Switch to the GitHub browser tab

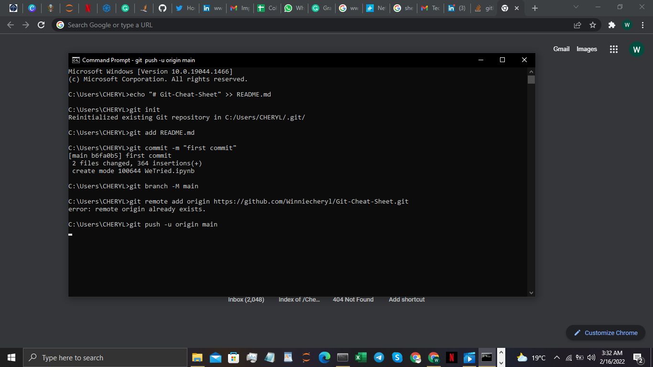coord(162,8)
